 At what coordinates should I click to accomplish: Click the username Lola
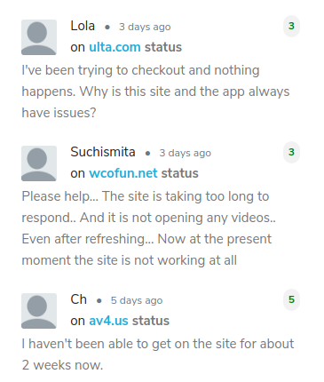pyautogui.click(x=83, y=26)
